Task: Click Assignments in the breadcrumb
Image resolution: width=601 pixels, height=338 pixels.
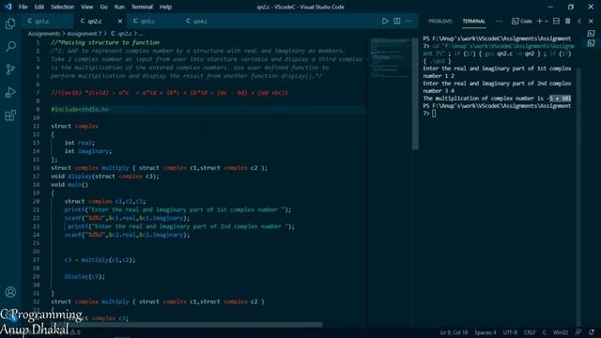Action: pyautogui.click(x=44, y=34)
